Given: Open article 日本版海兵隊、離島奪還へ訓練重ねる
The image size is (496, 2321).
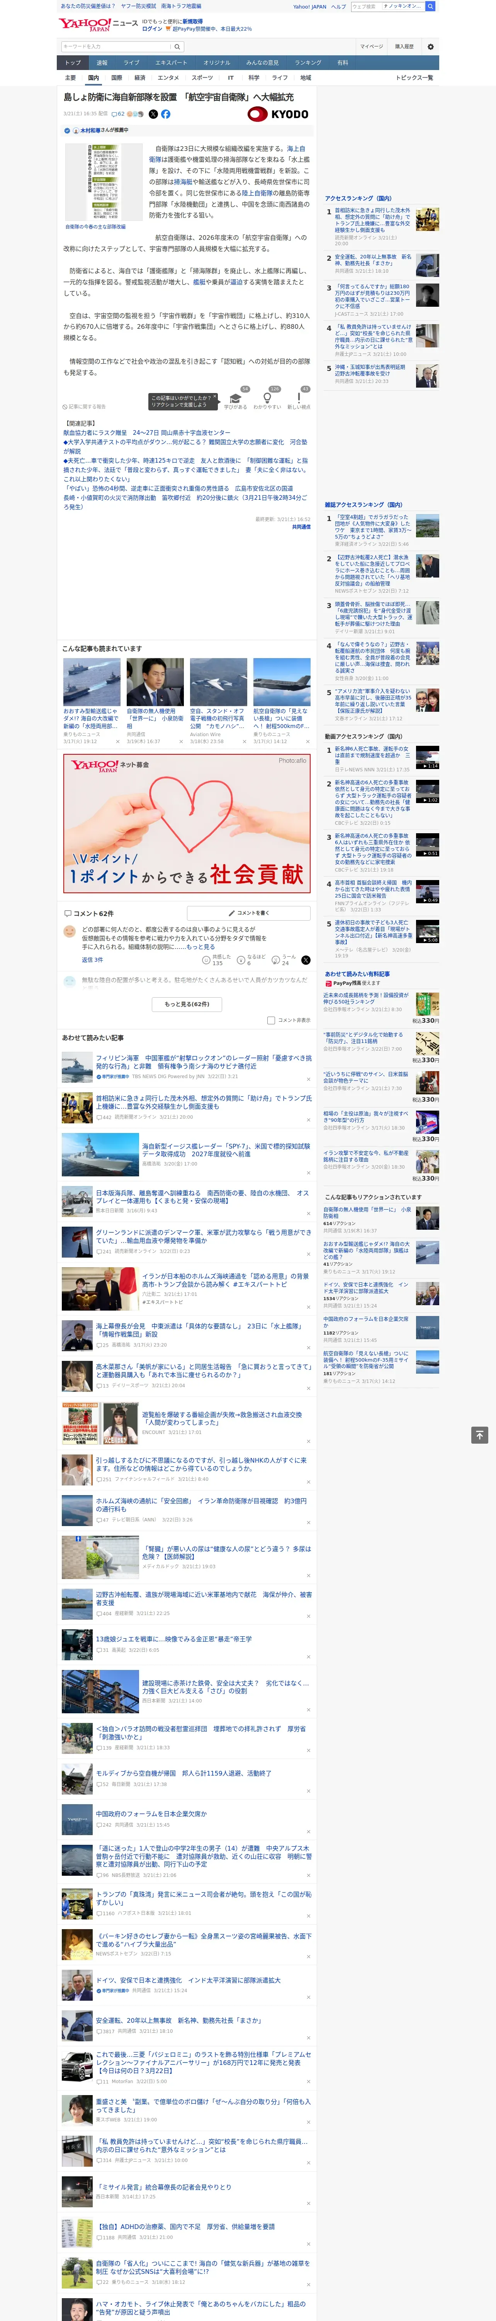Looking at the screenshot, I should point(202,1196).
